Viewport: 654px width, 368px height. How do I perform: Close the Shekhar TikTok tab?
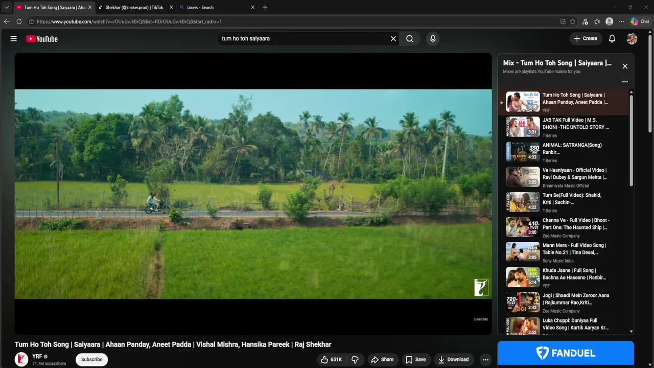tap(171, 8)
